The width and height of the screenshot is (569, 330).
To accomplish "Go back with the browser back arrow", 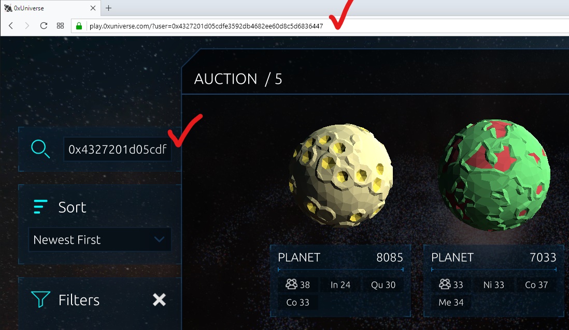I will tap(11, 26).
